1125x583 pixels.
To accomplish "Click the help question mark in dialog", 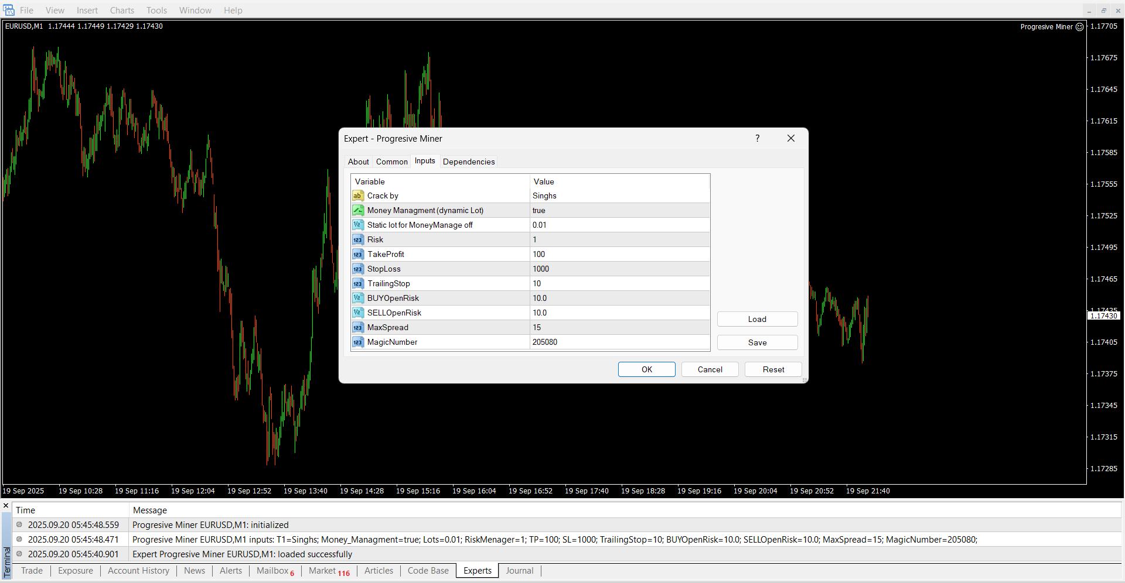I will [757, 138].
